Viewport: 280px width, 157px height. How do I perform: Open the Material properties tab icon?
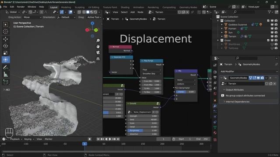[x=215, y=133]
